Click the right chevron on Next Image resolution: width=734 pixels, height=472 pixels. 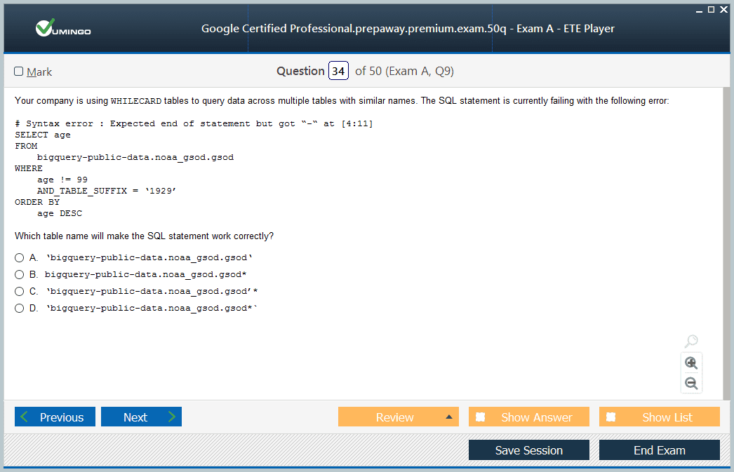[172, 417]
